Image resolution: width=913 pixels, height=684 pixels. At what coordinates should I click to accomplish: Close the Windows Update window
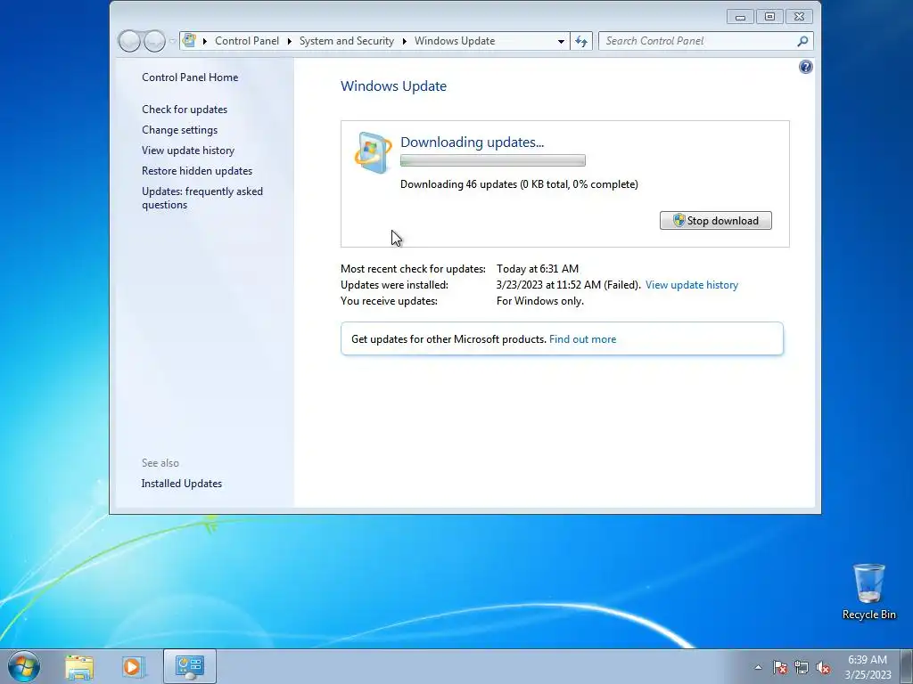[x=799, y=17]
